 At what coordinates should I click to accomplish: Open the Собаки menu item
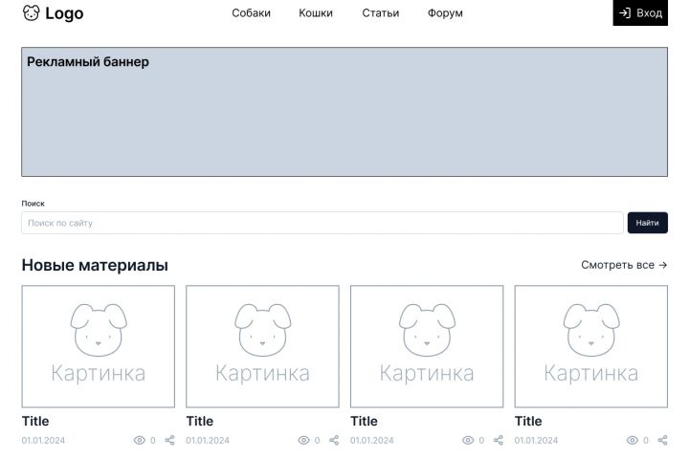pos(251,13)
